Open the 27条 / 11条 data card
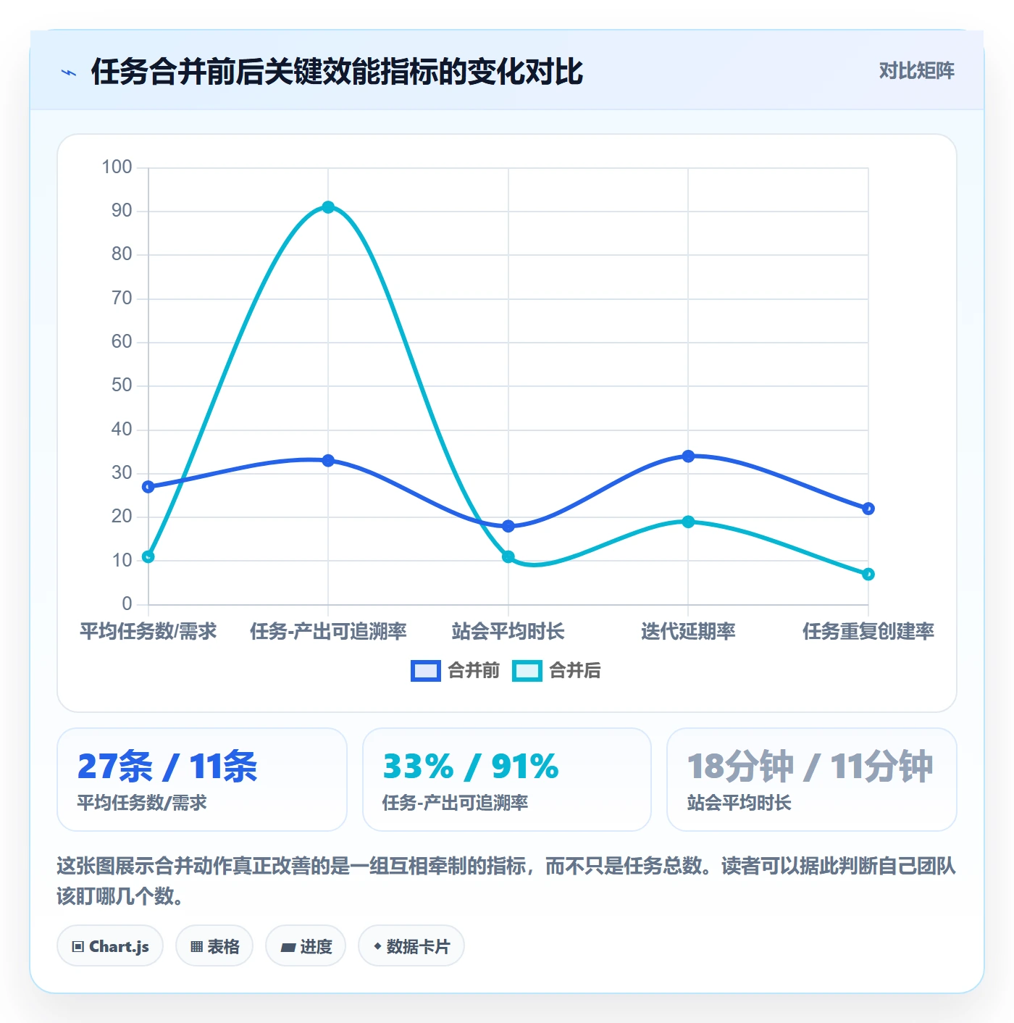The height and width of the screenshot is (1023, 1014). 202,780
